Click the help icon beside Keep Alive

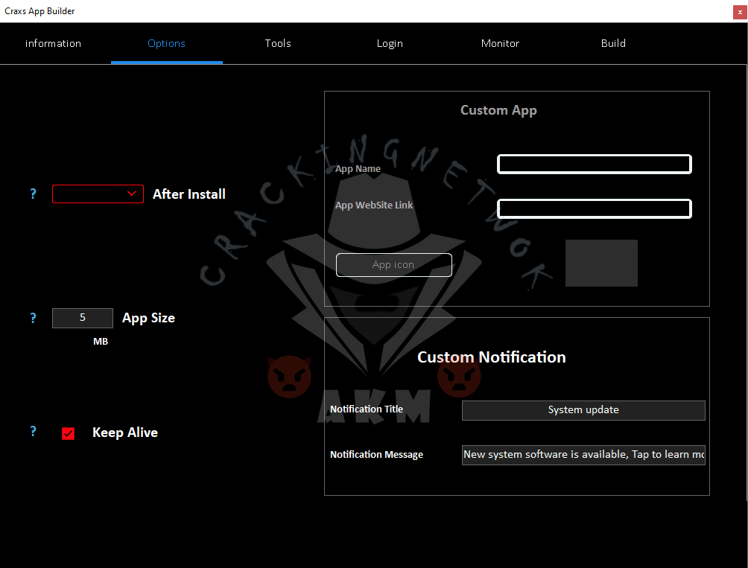pos(33,432)
